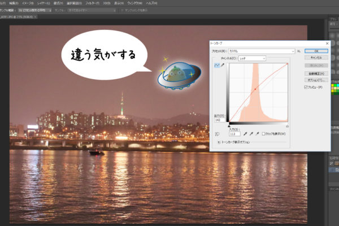Click the OK button

click(x=316, y=51)
